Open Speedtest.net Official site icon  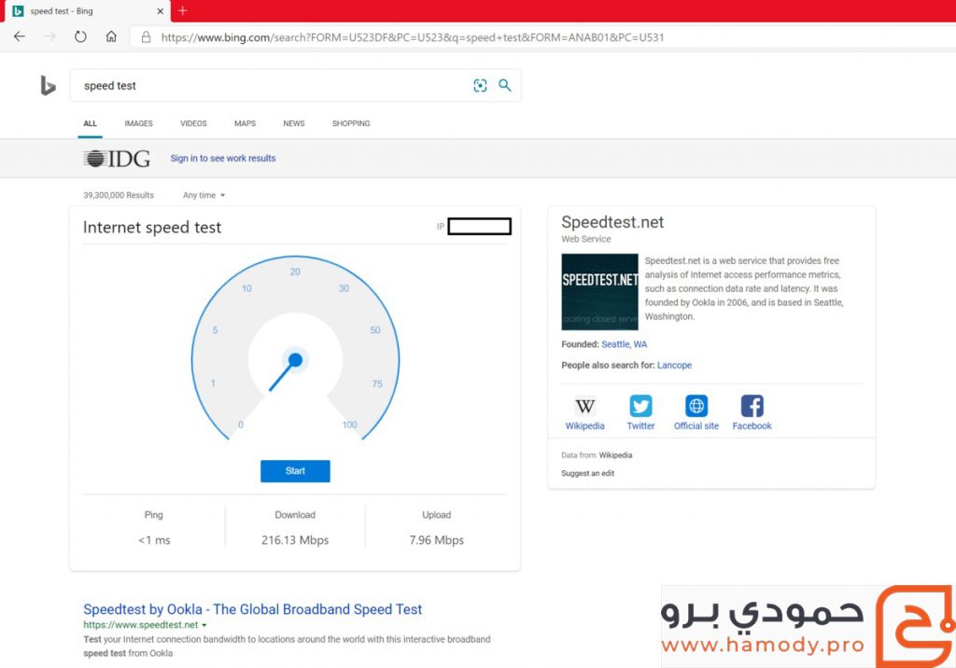click(696, 406)
